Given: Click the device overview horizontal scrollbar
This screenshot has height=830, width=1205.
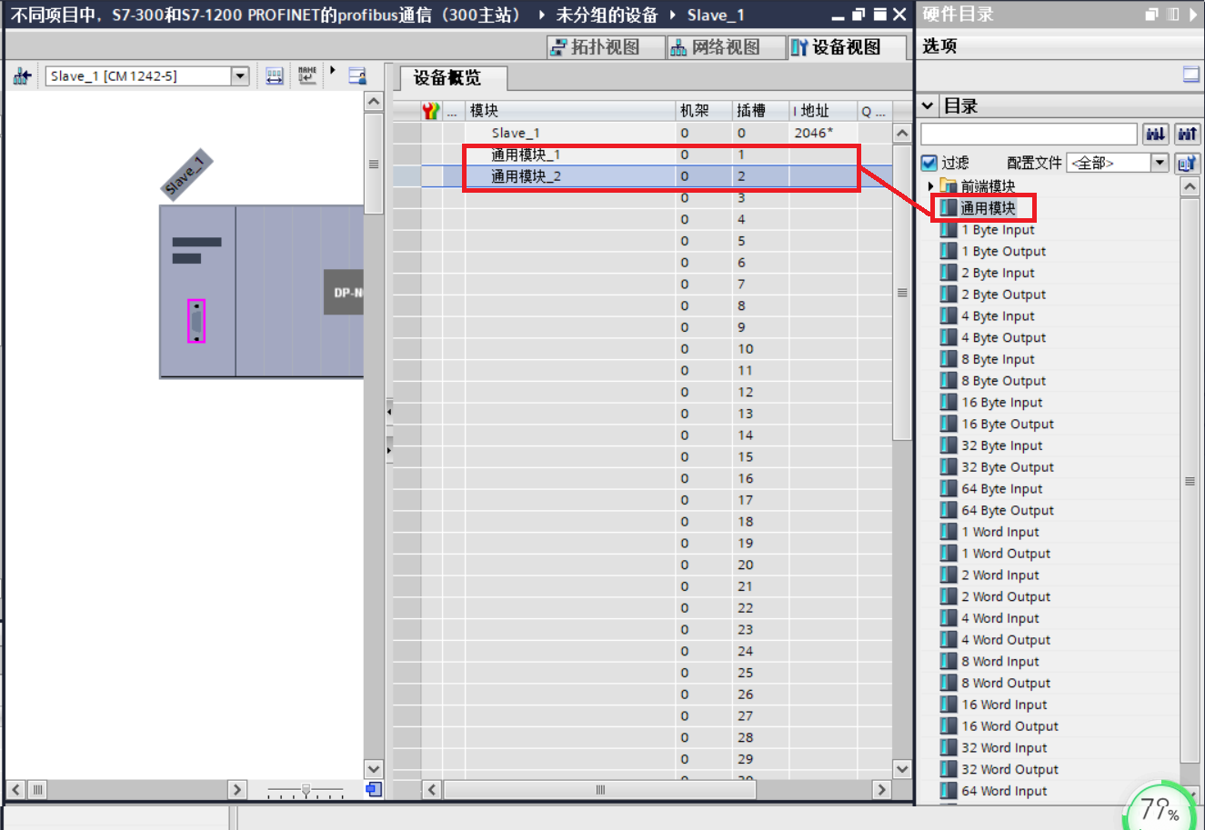Looking at the screenshot, I should click(x=600, y=790).
